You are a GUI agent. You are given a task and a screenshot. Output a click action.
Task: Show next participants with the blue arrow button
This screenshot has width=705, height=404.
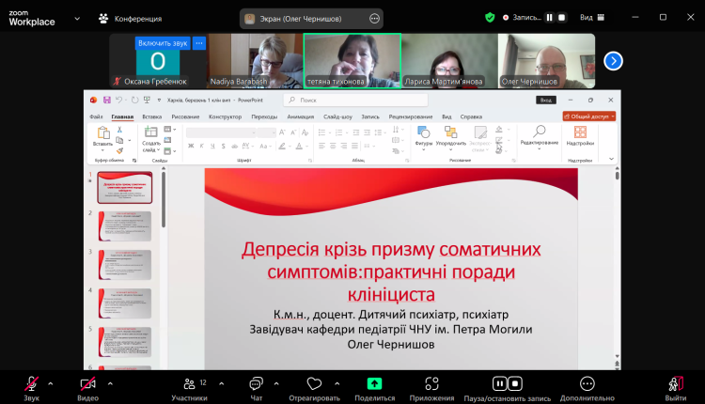[613, 61]
